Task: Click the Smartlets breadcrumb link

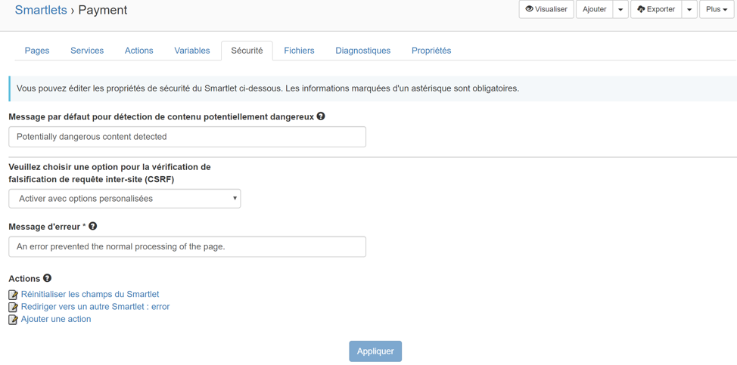Action: pyautogui.click(x=41, y=10)
